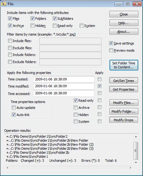143x176 pixels.
Task: Check the Include folders filter checkbox
Action: pyautogui.click(x=10, y=55)
